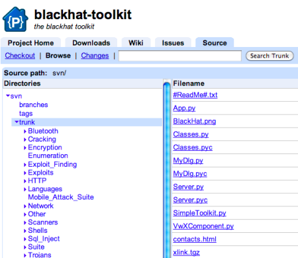Expand the Cracking directory arrow
Image resolution: width=298 pixels, height=258 pixels.
pyautogui.click(x=25, y=140)
